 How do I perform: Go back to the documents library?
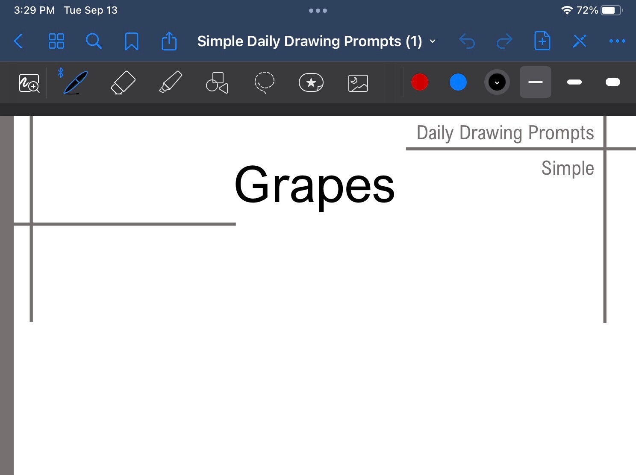18,41
